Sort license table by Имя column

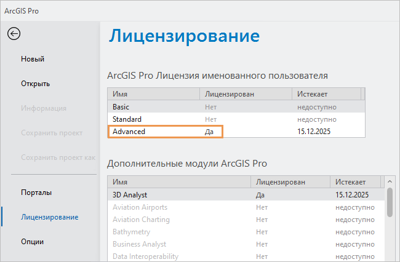pos(153,94)
